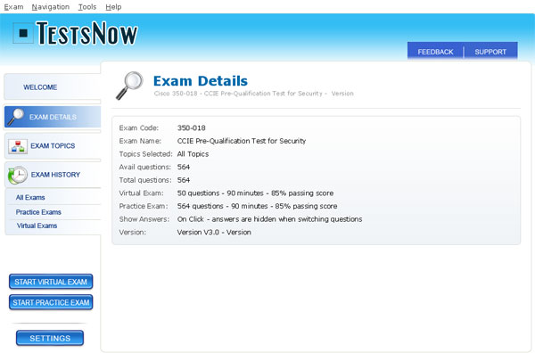This screenshot has width=535, height=353.
Task: Open the Help menu
Action: 113,7
